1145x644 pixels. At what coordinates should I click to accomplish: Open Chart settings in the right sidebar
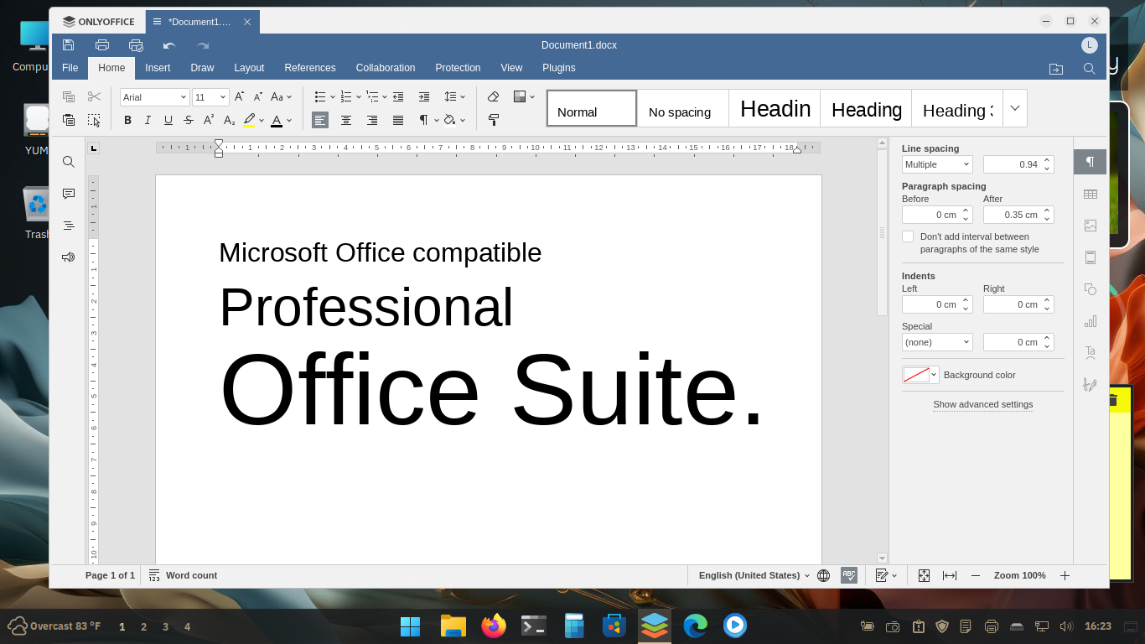1091,321
